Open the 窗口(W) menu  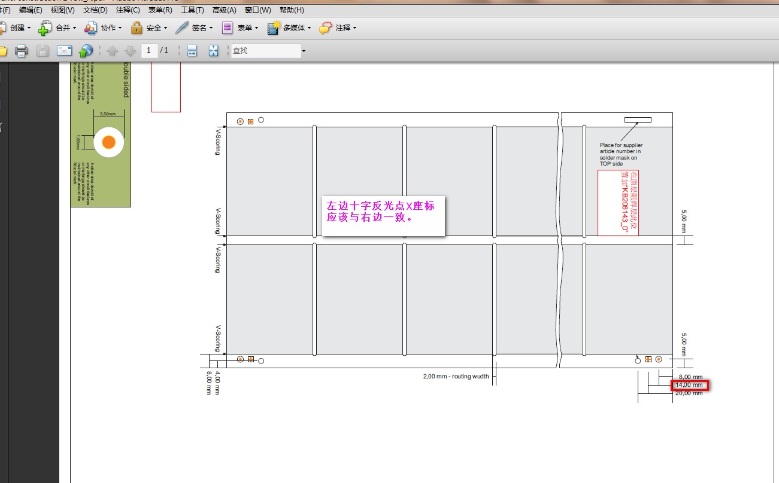click(257, 10)
